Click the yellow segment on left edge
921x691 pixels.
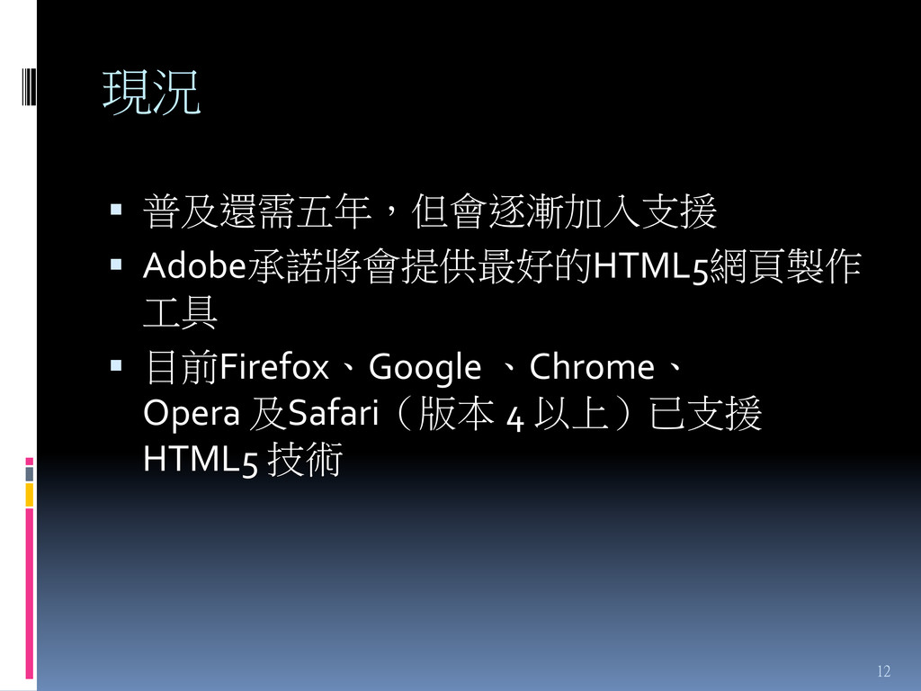click(29, 495)
